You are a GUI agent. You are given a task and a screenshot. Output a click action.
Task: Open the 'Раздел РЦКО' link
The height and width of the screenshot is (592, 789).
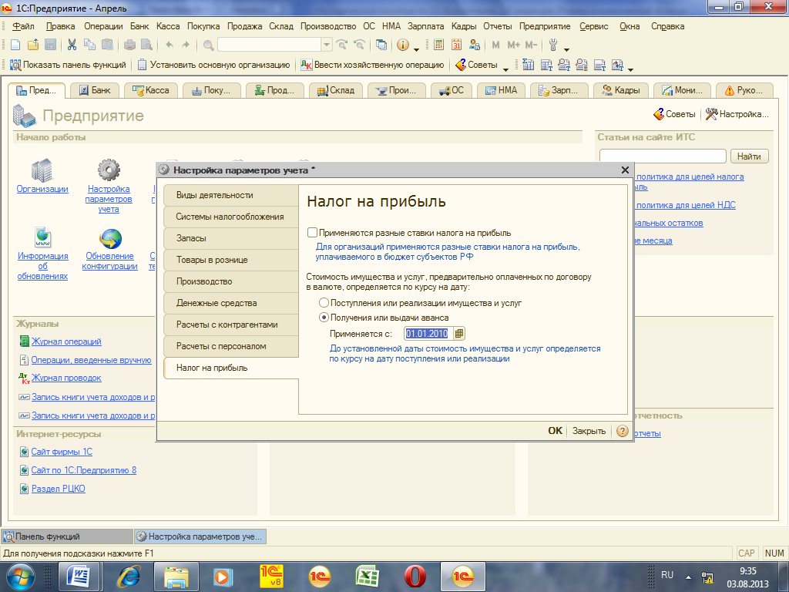(x=59, y=488)
